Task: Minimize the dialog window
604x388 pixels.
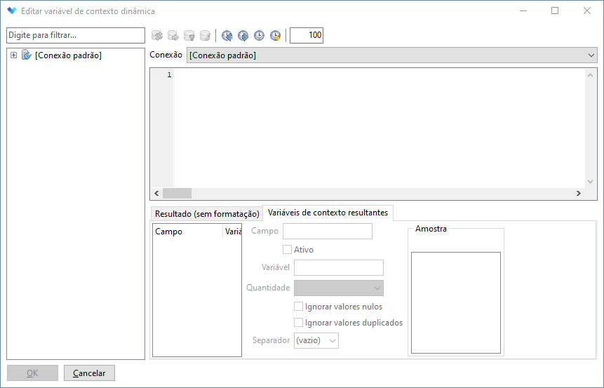Action: (523, 11)
